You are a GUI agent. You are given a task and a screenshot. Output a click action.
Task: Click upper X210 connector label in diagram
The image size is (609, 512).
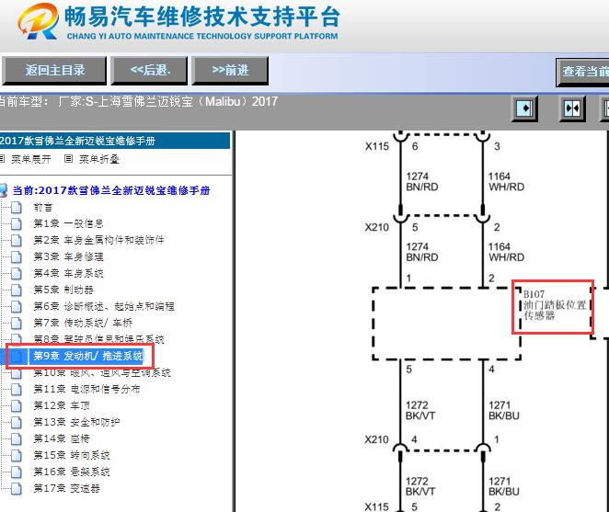(x=377, y=227)
